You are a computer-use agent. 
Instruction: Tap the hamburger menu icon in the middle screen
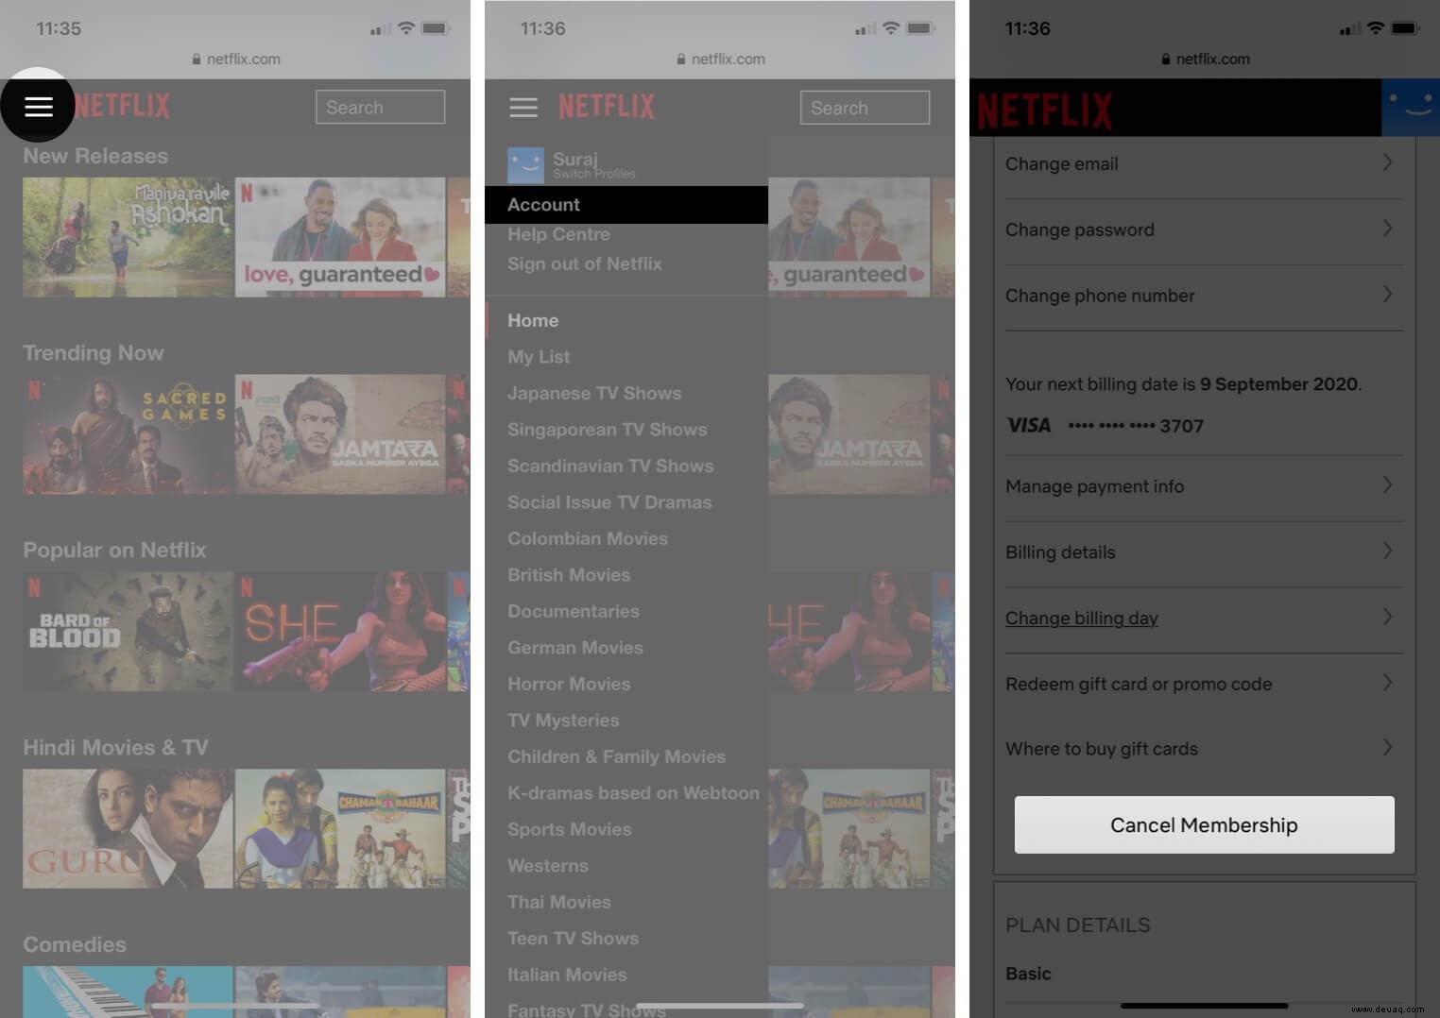[523, 107]
